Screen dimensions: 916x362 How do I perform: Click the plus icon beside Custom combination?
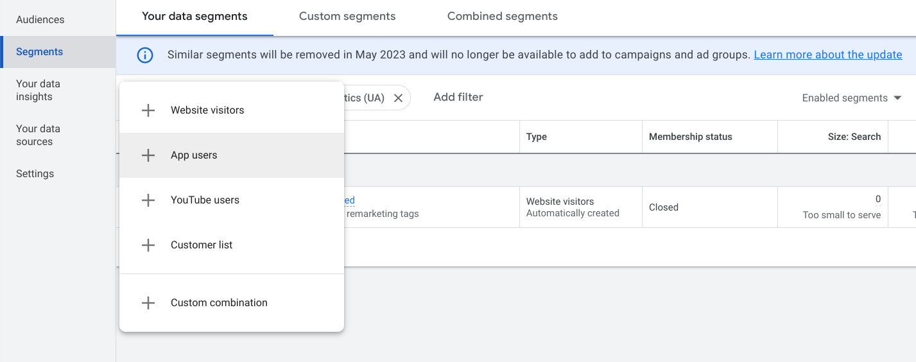point(148,303)
